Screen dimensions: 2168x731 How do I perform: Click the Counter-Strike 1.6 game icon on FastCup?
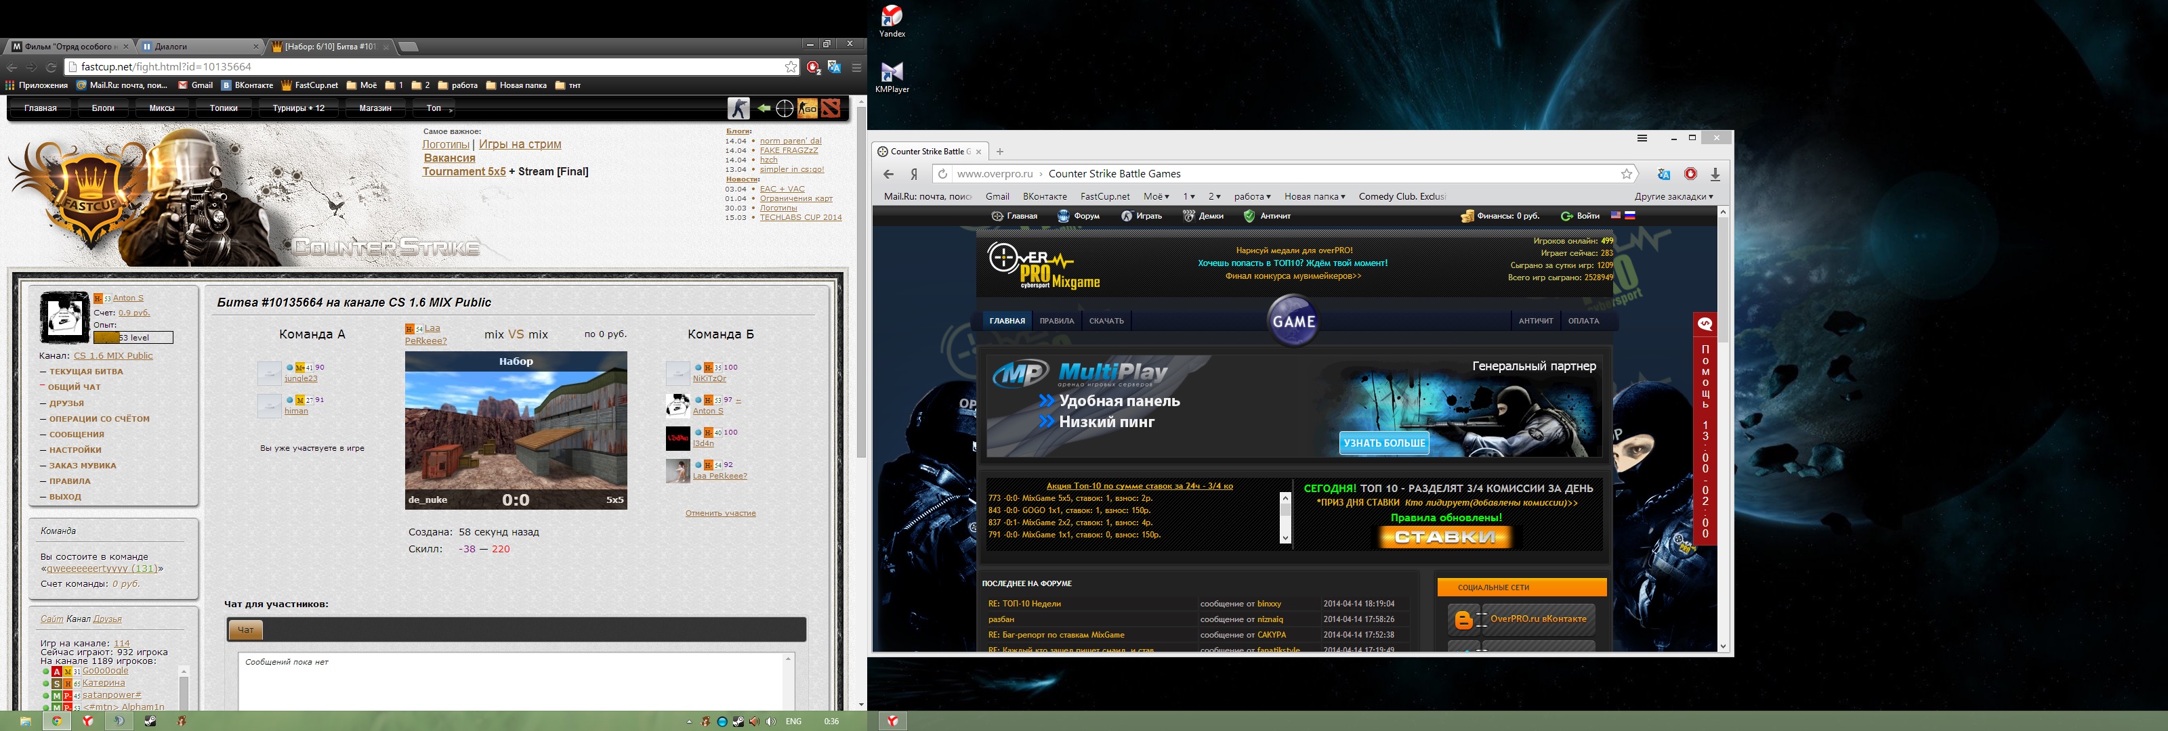[x=738, y=108]
